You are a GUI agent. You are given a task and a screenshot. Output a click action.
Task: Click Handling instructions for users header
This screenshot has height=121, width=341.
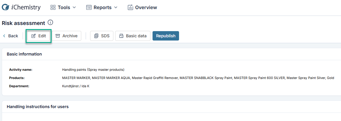(x=38, y=107)
